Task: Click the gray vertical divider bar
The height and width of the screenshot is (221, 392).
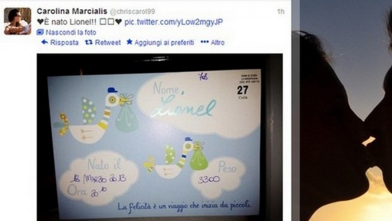Action: pyautogui.click(x=296, y=110)
